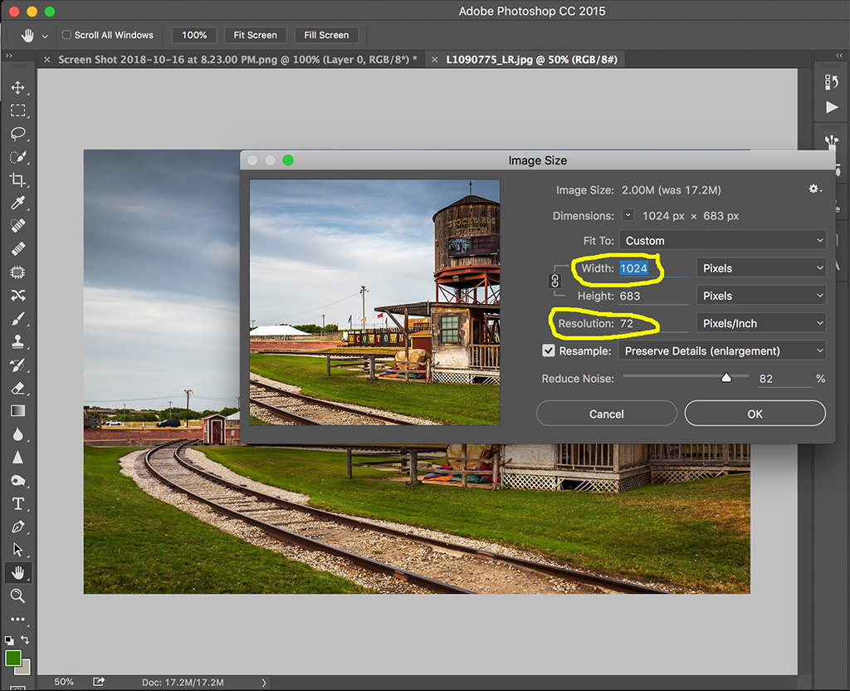
Task: Toggle the constrain proportions link icon
Action: pos(555,282)
